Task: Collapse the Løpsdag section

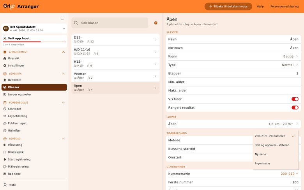Action: point(64,139)
